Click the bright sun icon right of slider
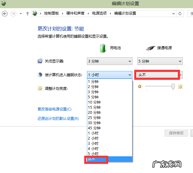Viewport: 193px width, 173px height. coord(180,86)
